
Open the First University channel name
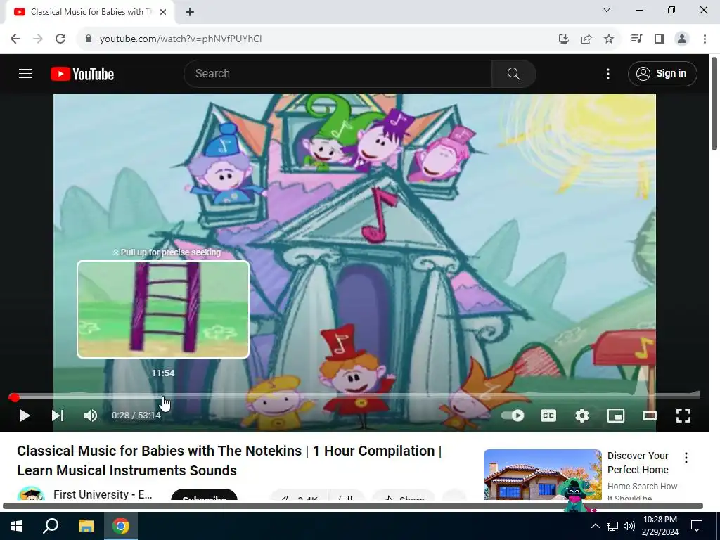103,494
